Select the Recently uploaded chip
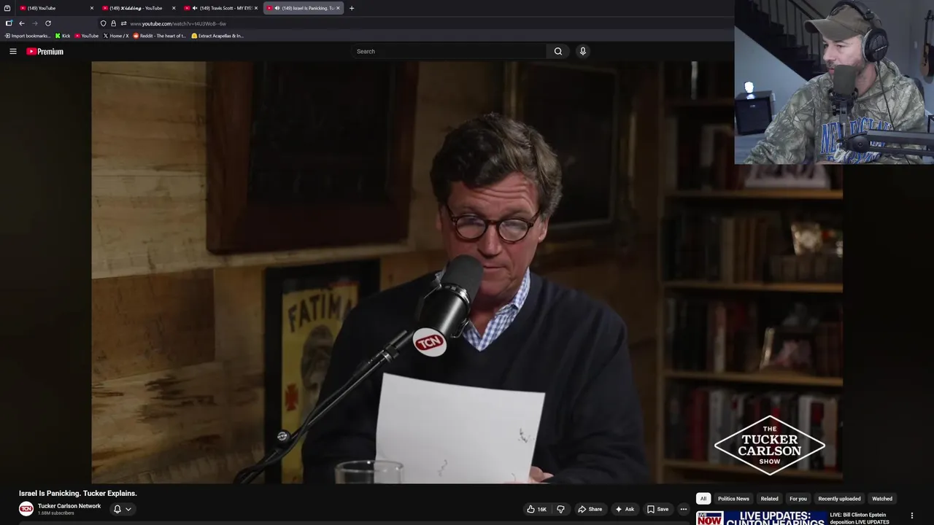Screen dimensions: 934x525 point(839,499)
